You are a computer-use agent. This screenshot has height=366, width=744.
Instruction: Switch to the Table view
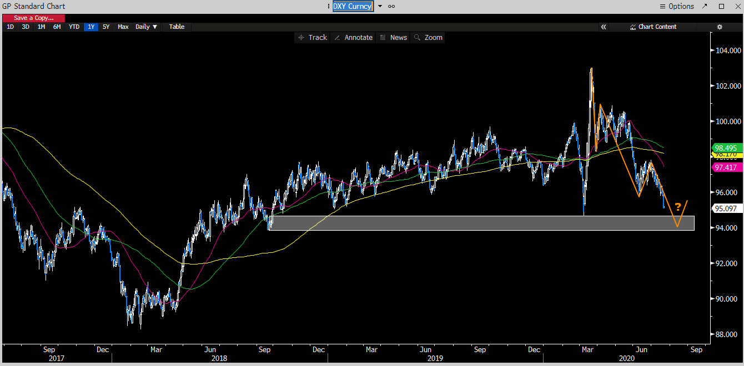[x=177, y=27]
